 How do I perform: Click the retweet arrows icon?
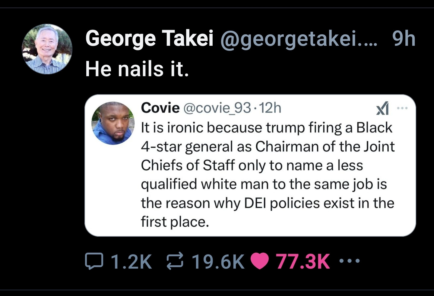tap(175, 261)
